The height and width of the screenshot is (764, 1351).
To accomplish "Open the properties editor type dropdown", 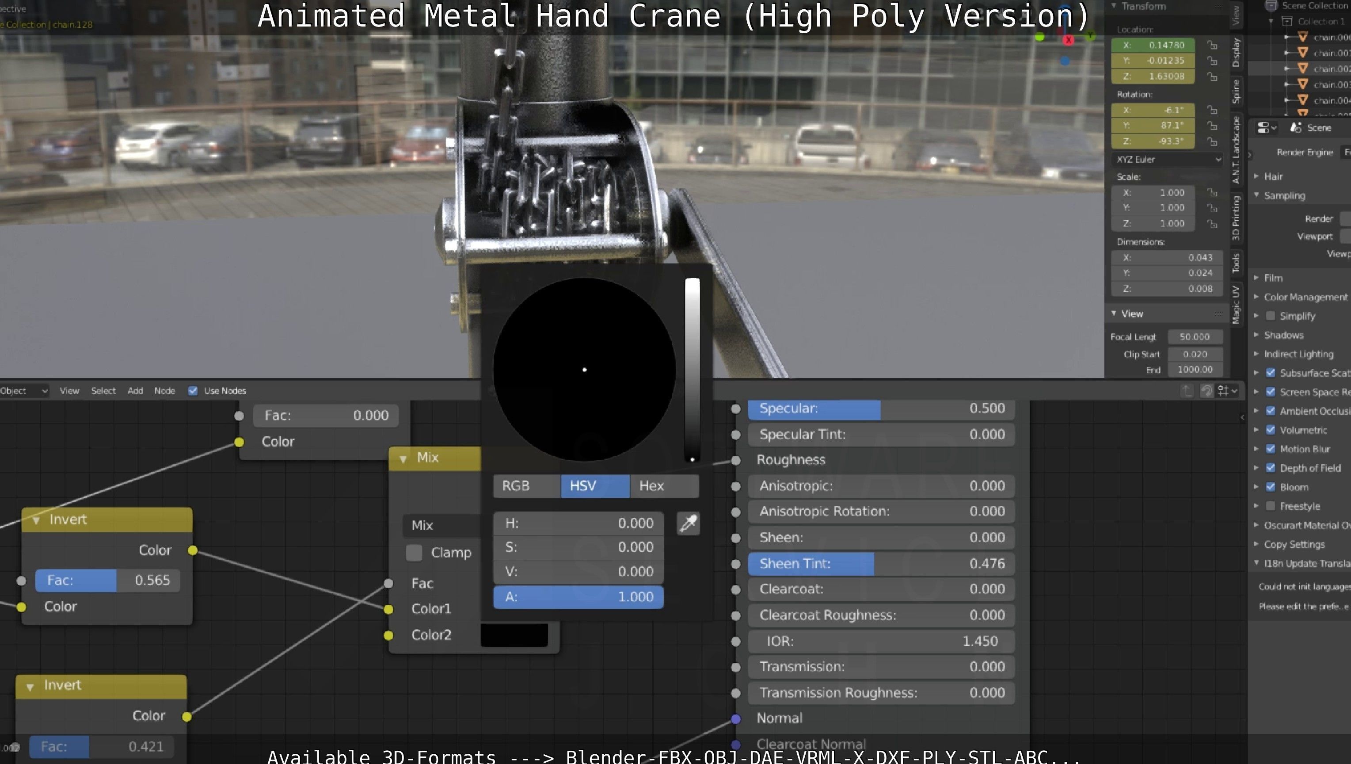I will pos(1266,127).
